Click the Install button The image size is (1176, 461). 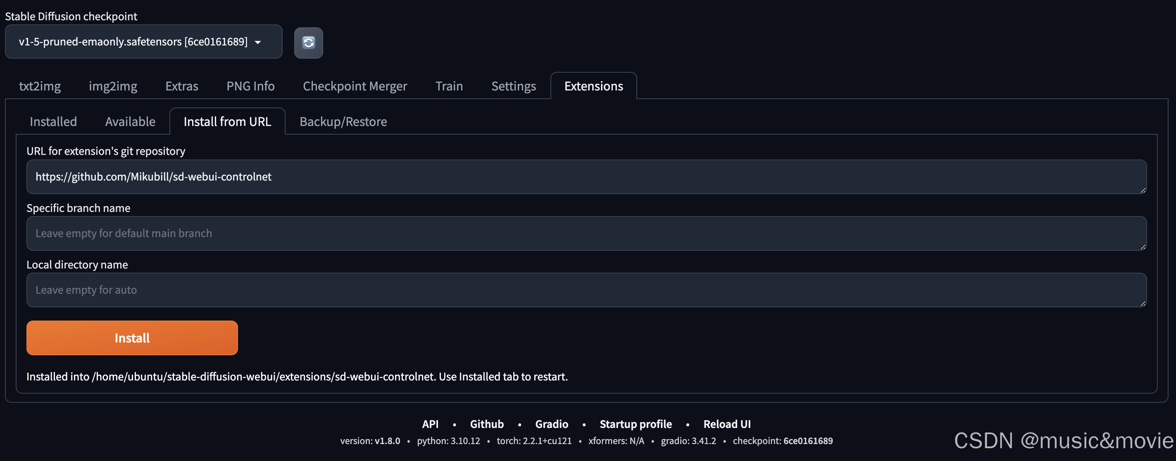tap(131, 338)
